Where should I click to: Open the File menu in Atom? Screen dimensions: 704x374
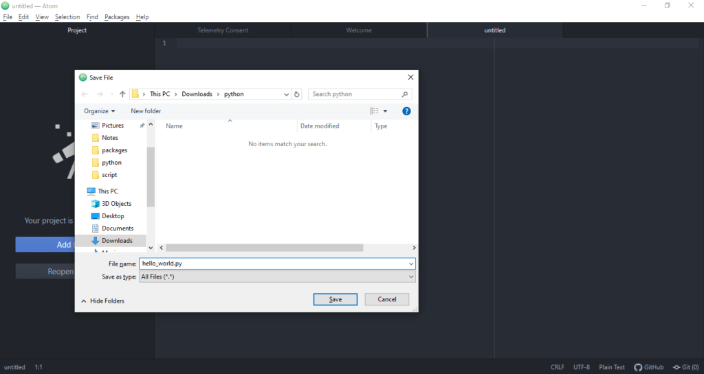coord(8,17)
